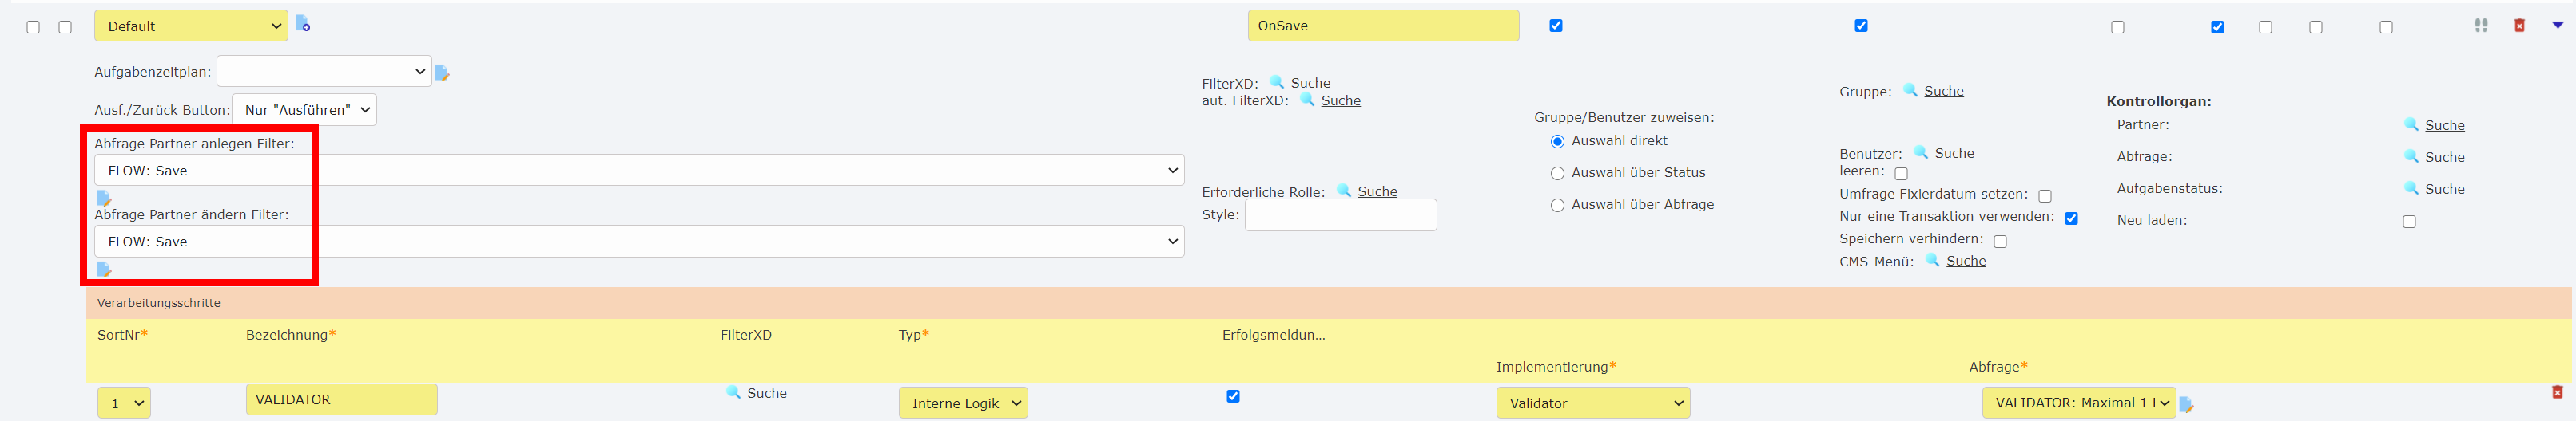Click the Style text input field

(1340, 215)
